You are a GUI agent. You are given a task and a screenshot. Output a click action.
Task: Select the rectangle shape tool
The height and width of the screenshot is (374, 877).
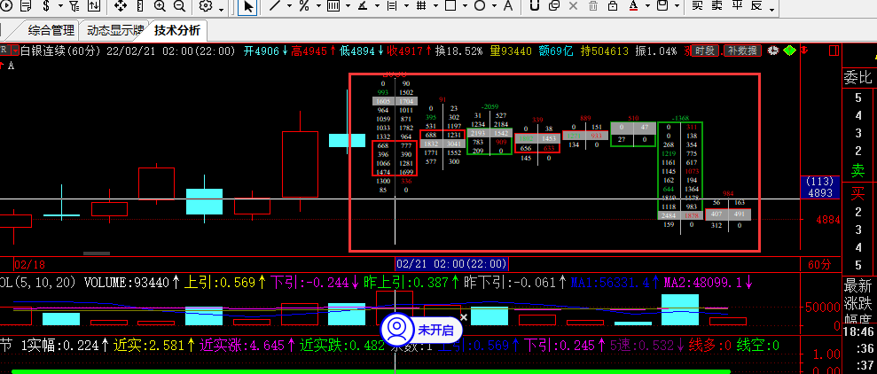coord(450,6)
